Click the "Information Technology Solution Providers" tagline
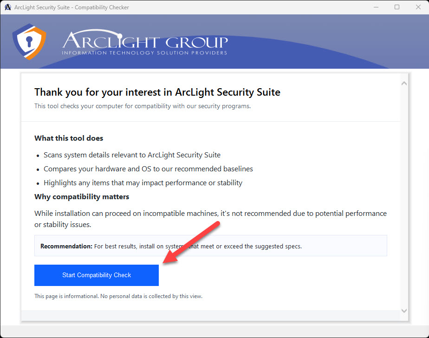429x338 pixels. [x=144, y=53]
